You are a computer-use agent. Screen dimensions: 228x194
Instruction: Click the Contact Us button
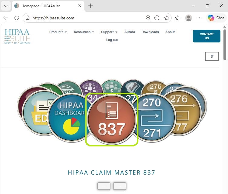coord(207,36)
